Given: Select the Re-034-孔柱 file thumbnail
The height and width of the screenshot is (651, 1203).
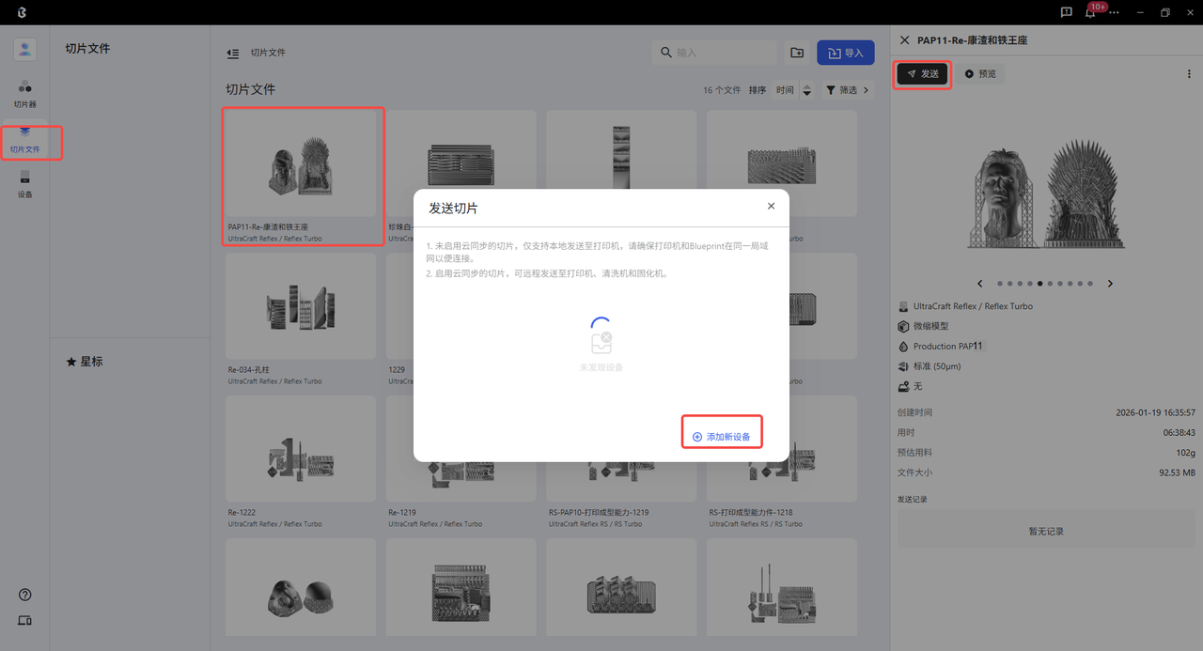Looking at the screenshot, I should click(301, 306).
